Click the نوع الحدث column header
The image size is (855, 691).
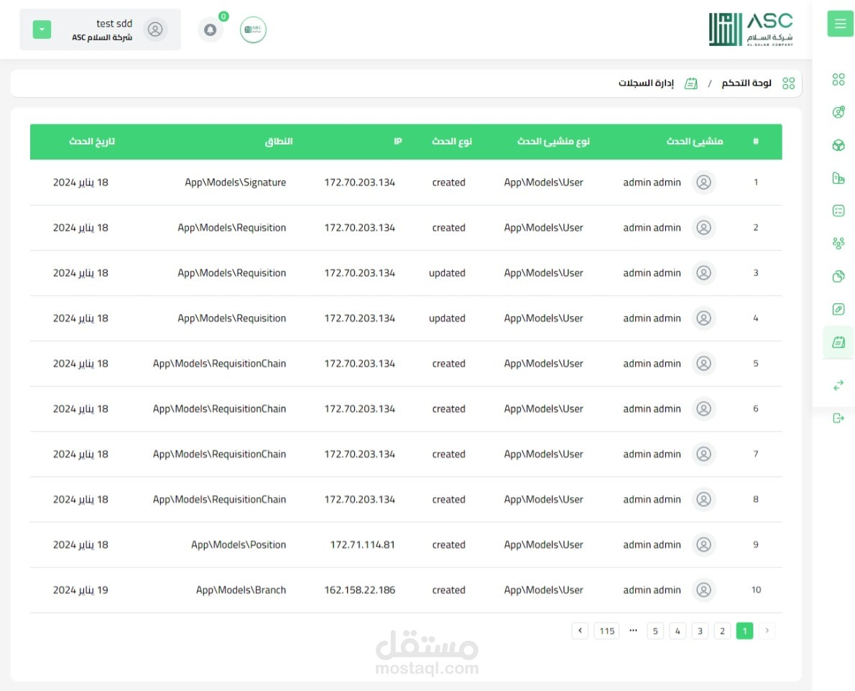click(452, 142)
